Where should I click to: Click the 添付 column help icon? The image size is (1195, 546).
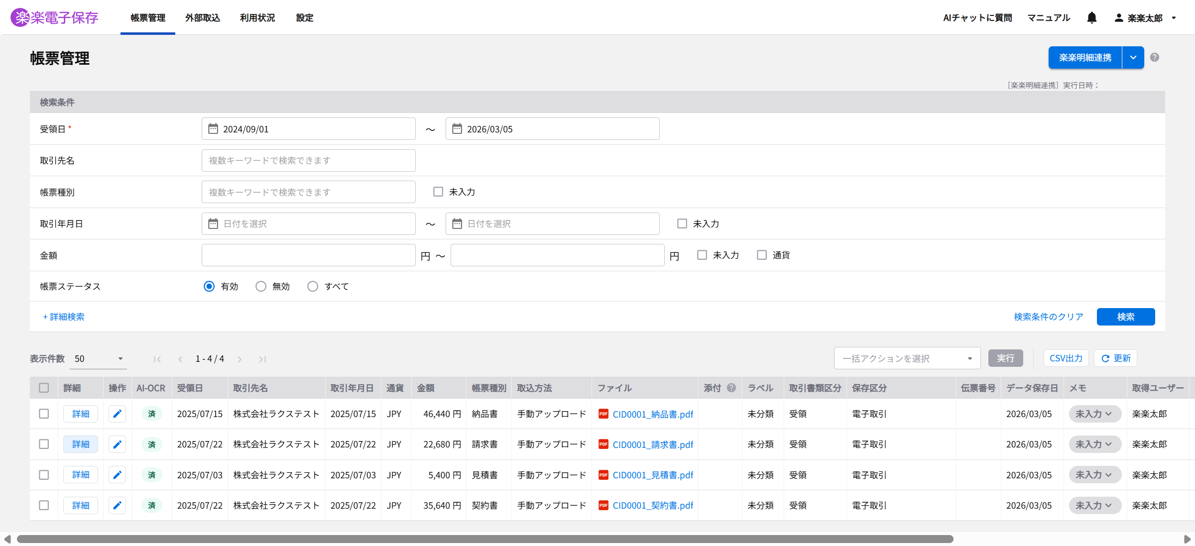tap(731, 388)
